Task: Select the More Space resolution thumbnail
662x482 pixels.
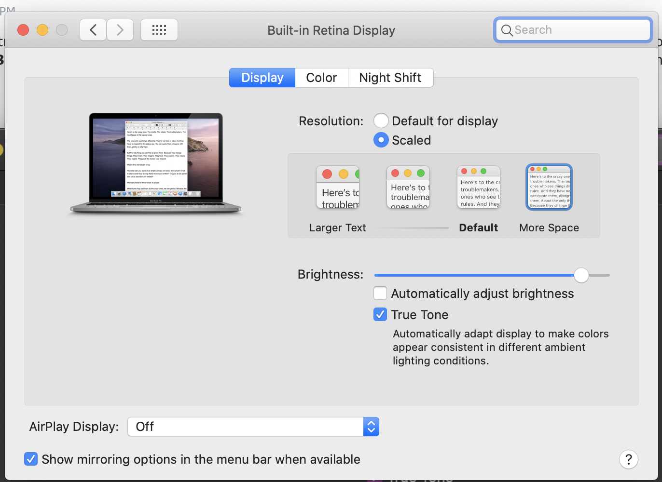Action: 549,187
